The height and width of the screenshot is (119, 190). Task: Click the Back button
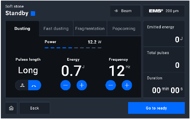35,108
